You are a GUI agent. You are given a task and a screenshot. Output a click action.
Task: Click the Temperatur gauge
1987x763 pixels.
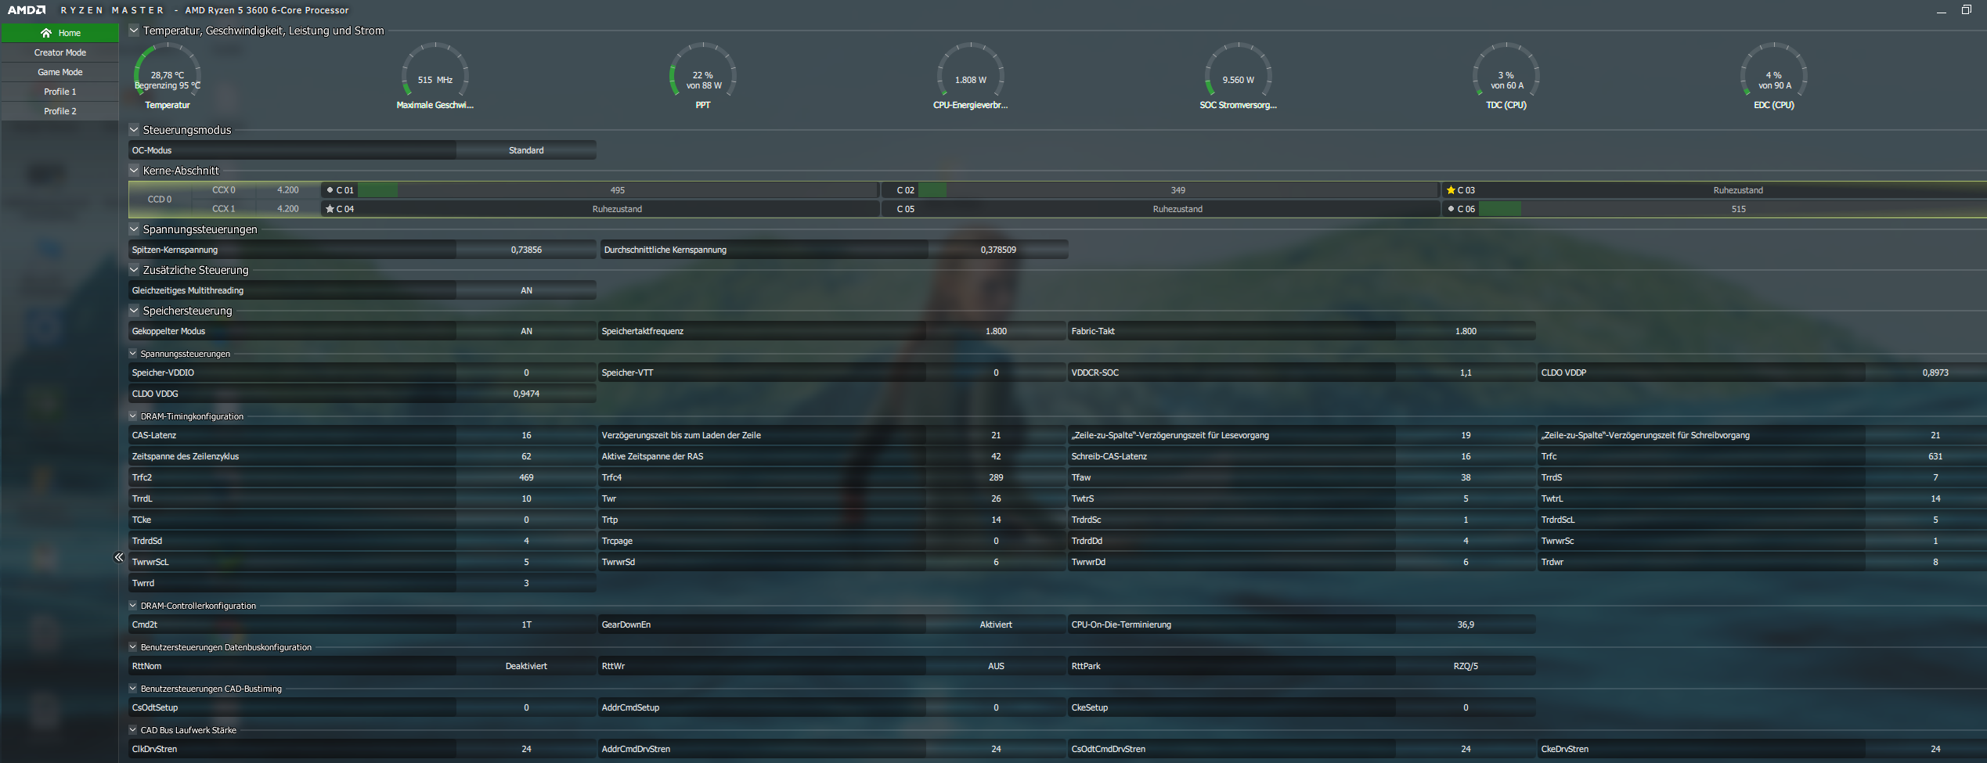click(x=168, y=76)
